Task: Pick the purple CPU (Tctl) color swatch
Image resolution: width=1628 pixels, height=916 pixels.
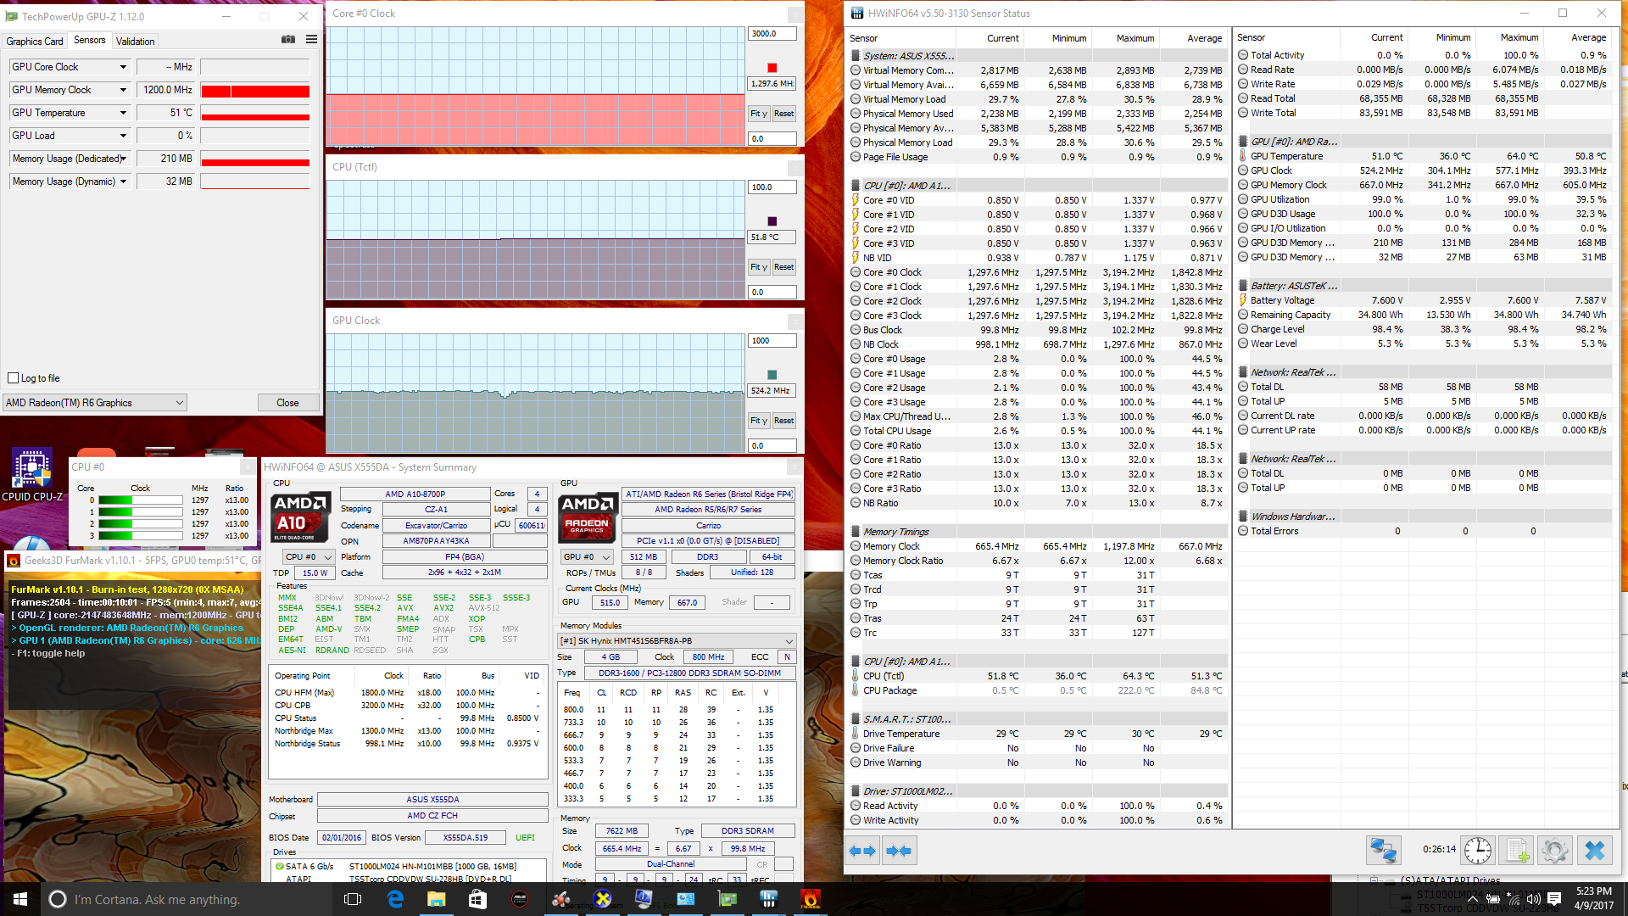Action: [x=772, y=221]
